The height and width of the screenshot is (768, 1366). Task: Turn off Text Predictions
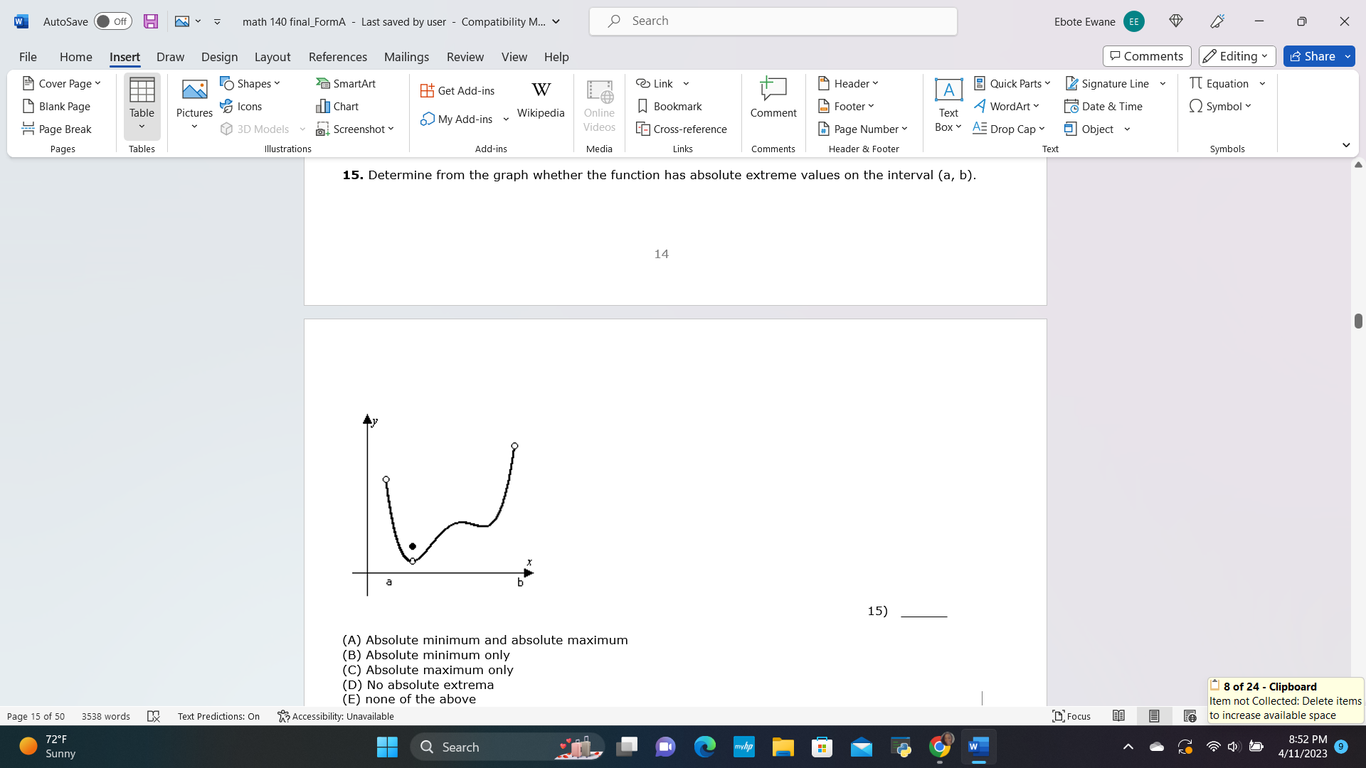218,716
